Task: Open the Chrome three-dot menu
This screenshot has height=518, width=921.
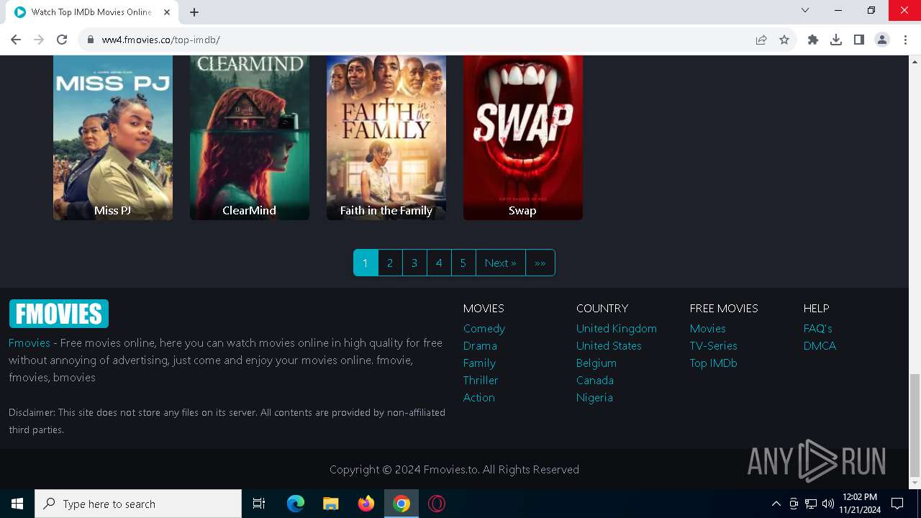Action: click(905, 40)
